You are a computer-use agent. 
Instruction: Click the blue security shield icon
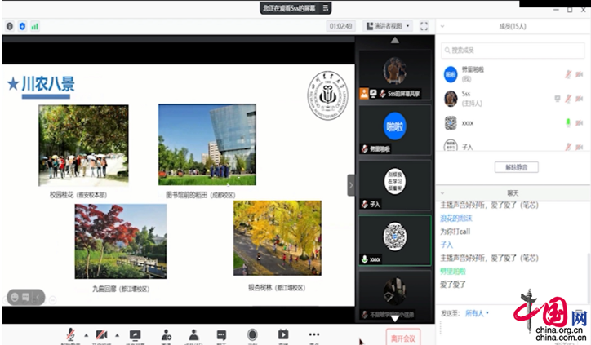(22, 26)
